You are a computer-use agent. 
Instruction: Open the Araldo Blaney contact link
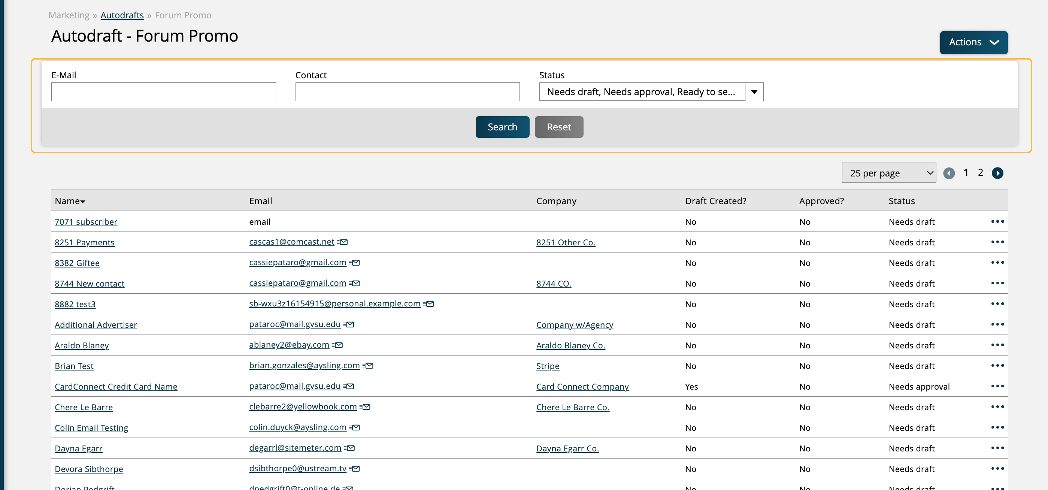[82, 345]
